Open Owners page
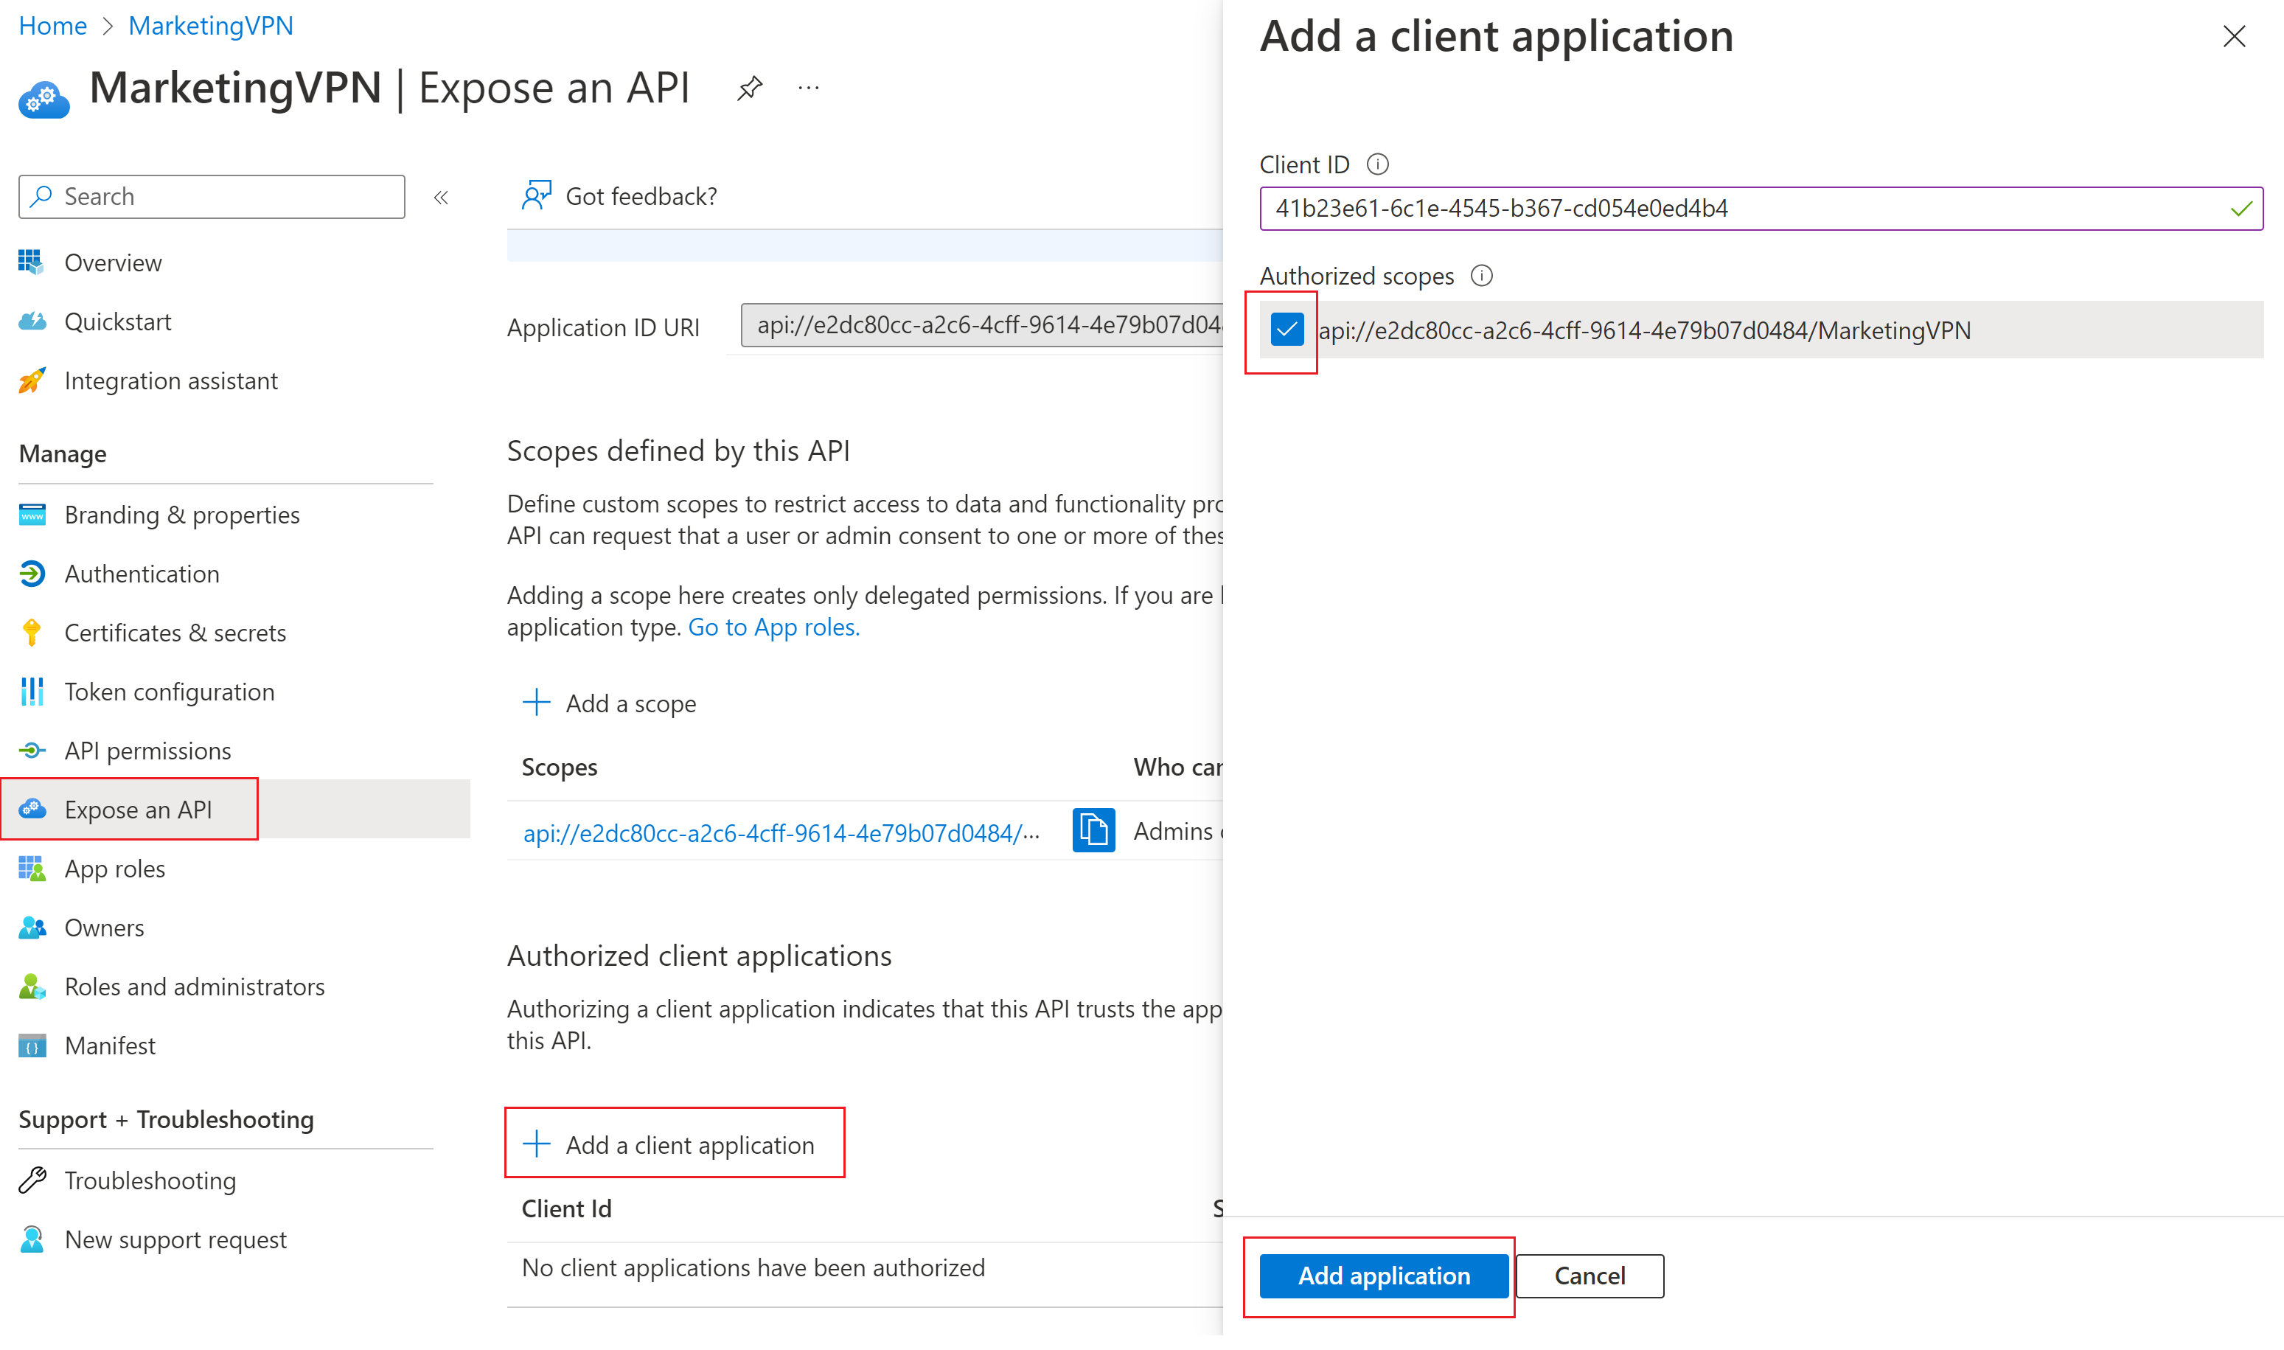Viewport: 2284px width, 1350px height. point(104,928)
